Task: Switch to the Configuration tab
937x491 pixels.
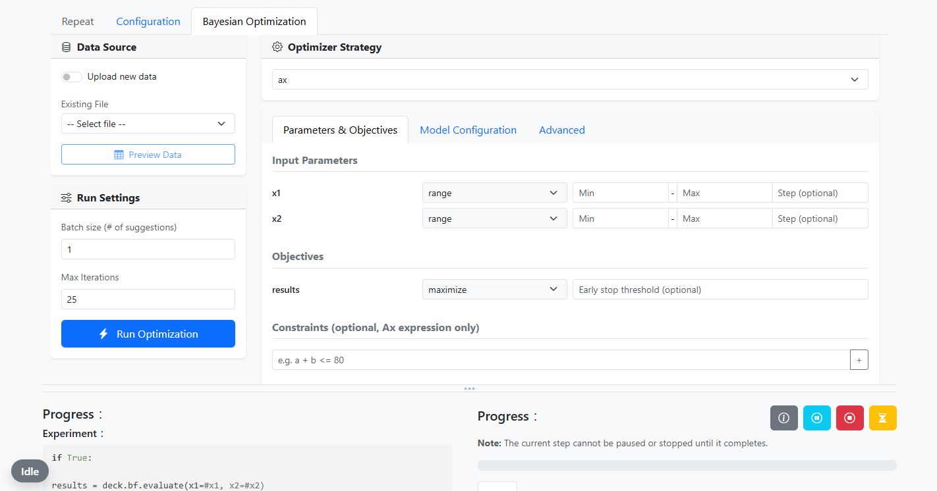Action: 148,22
